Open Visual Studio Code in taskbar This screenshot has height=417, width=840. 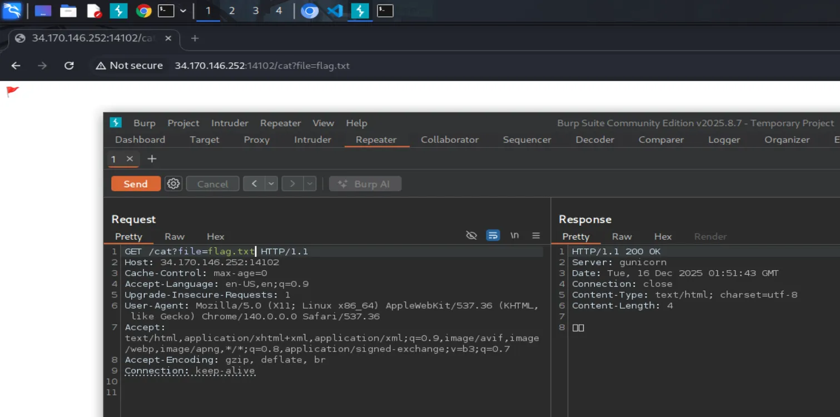pyautogui.click(x=335, y=11)
